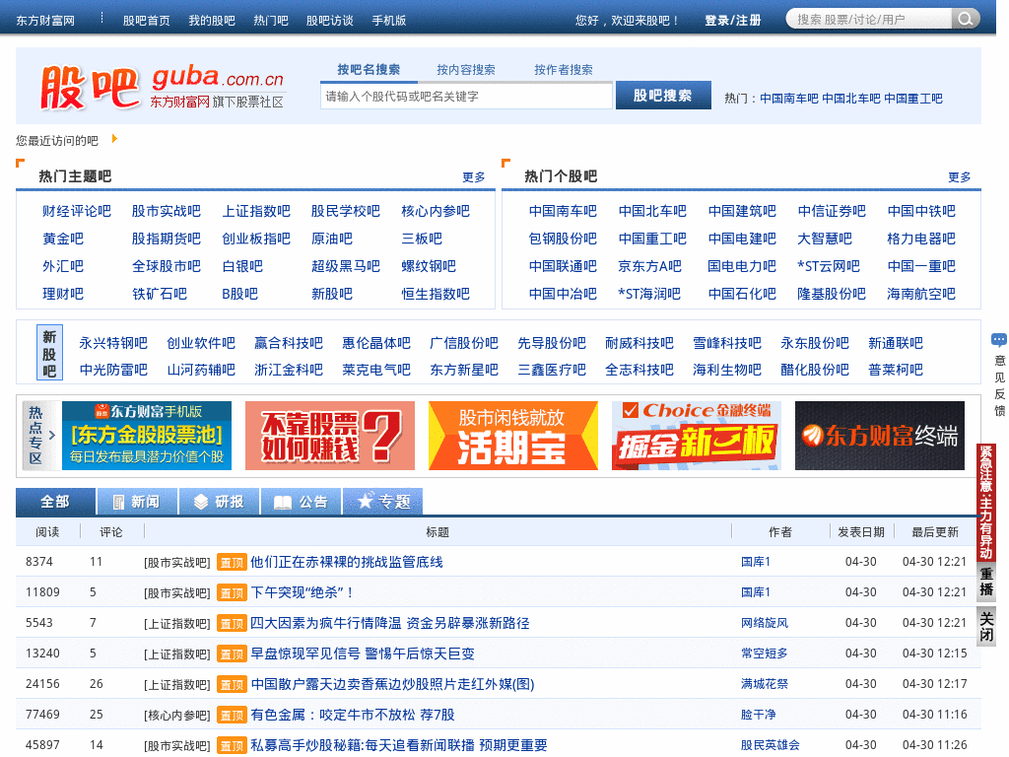
Task: Click 登录/注册 link
Action: coord(732,21)
